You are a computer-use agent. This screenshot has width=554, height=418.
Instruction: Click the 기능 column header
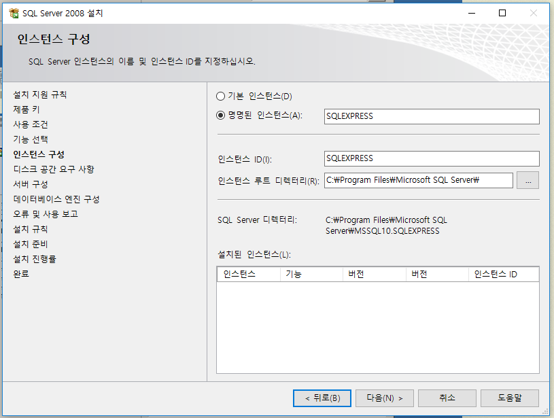311,274
